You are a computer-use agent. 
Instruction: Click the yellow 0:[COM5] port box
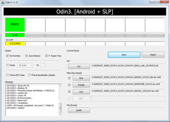[x=15, y=43]
